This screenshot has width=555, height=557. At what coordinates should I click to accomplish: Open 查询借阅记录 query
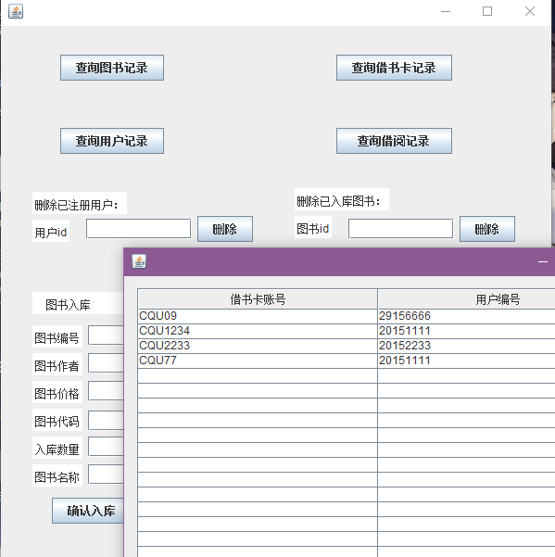pyautogui.click(x=394, y=141)
